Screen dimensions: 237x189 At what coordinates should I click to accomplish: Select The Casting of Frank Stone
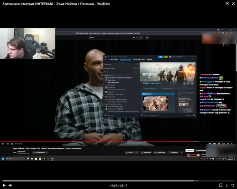click(x=115, y=107)
